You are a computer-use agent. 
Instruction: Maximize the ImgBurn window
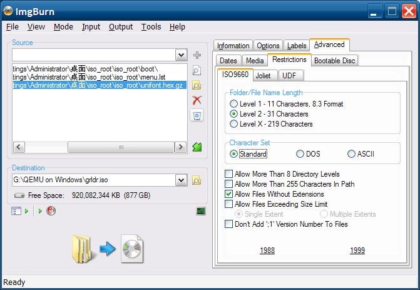(x=392, y=11)
